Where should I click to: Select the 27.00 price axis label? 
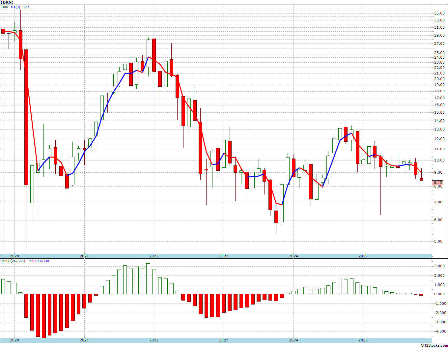coord(439,43)
